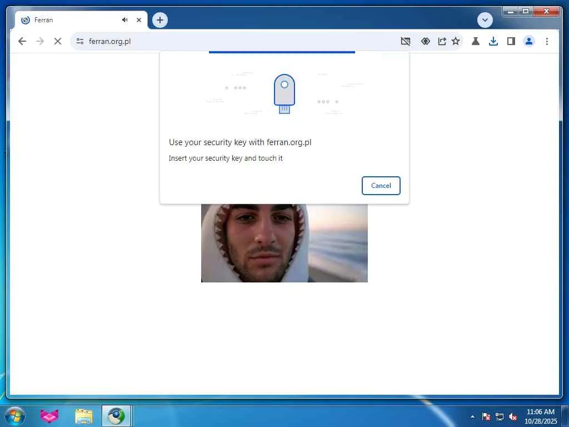Show hidden system tray icons
This screenshot has width=569, height=427.
click(472, 416)
